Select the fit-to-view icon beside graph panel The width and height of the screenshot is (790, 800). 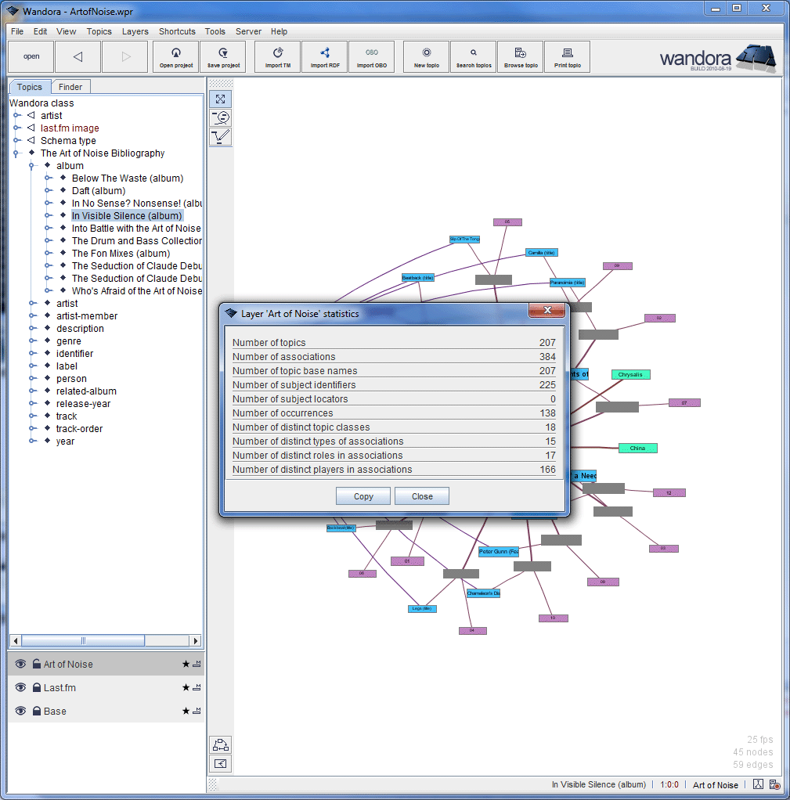click(x=220, y=99)
